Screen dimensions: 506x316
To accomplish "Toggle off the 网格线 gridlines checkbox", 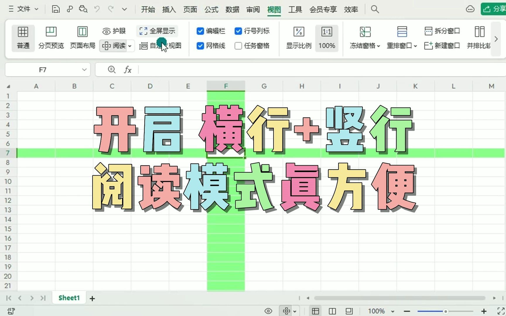I will pos(200,46).
